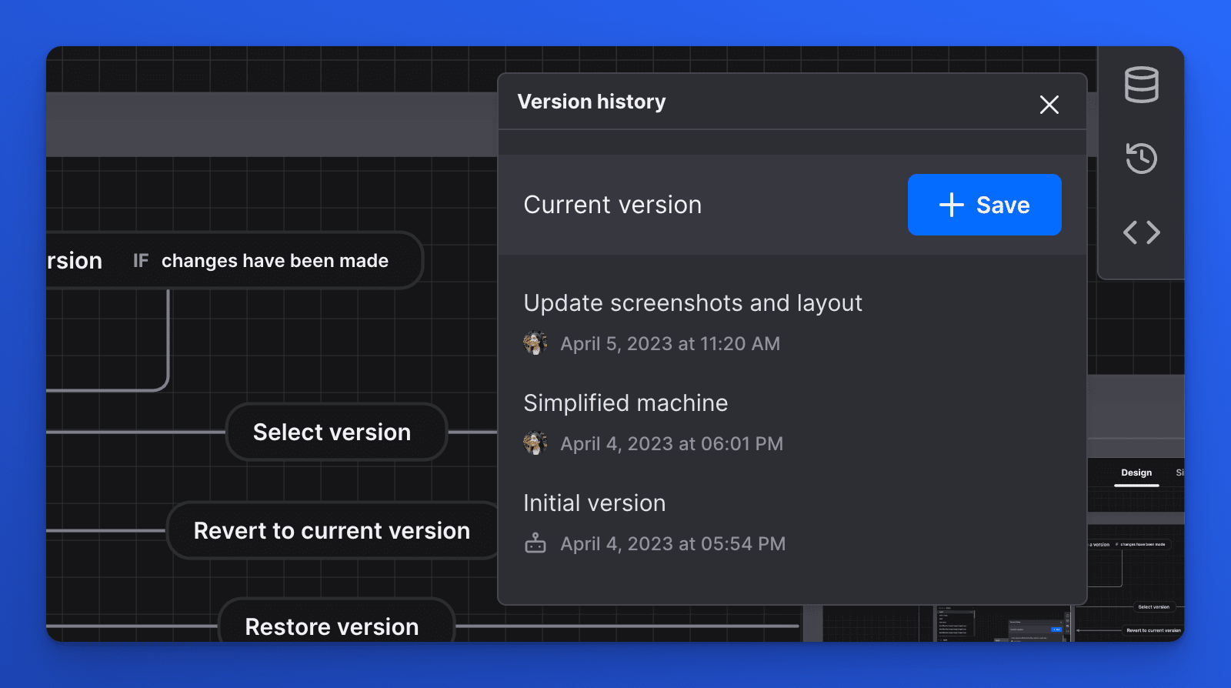This screenshot has width=1231, height=688.
Task: Click the version history clock icon
Action: pyautogui.click(x=1141, y=159)
